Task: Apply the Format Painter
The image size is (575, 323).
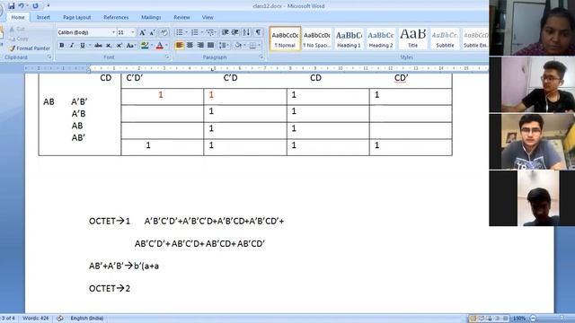Action: (x=30, y=48)
